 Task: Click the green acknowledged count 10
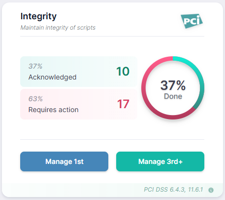tap(123, 72)
